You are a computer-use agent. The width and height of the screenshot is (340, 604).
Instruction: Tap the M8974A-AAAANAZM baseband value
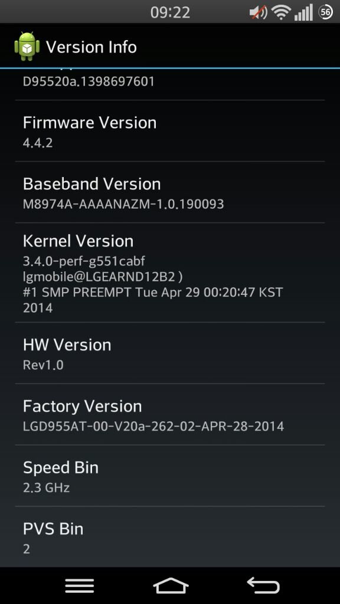123,203
